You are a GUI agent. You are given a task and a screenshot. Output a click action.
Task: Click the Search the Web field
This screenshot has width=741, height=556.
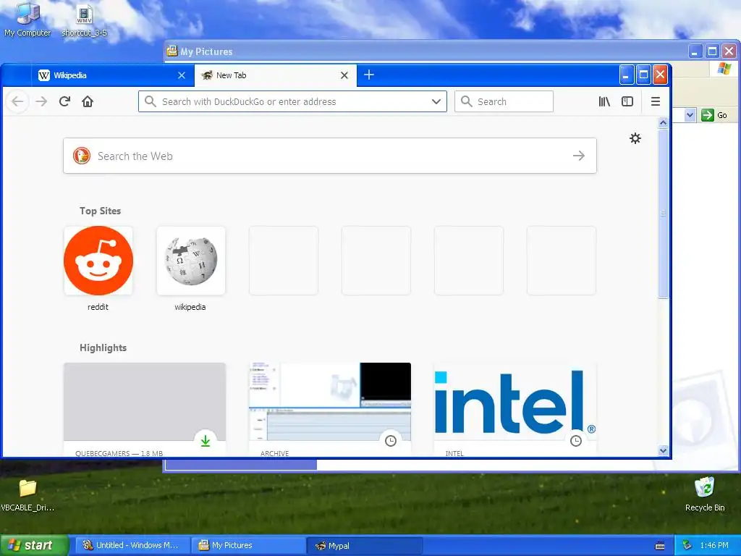click(330, 156)
